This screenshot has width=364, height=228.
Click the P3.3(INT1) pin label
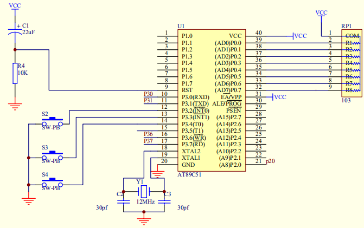tap(195, 118)
